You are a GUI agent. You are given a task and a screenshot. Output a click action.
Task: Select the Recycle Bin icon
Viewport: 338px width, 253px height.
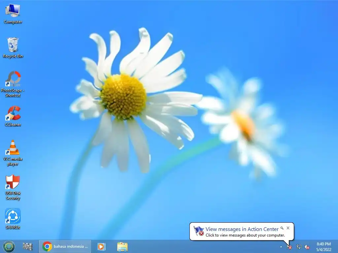[13, 48]
